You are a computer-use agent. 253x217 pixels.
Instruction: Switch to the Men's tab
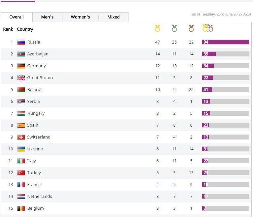tap(47, 17)
